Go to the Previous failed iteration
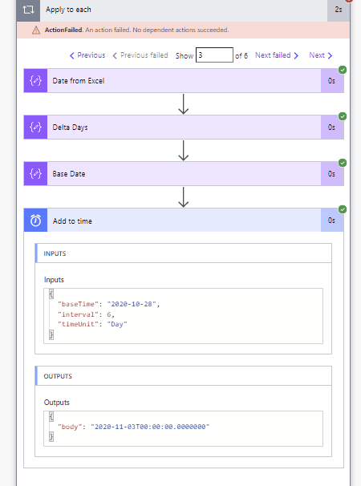Screen dimensions: 361x486 coord(140,55)
